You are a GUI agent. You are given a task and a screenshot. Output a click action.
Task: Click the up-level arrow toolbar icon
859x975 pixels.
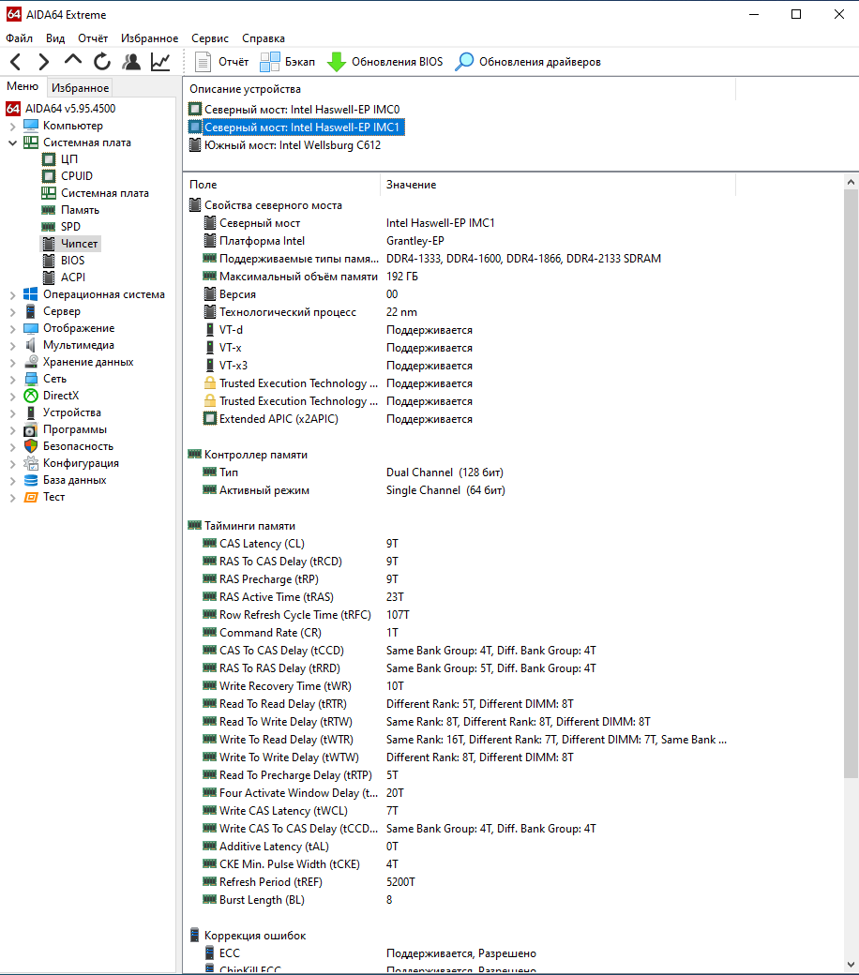[73, 60]
